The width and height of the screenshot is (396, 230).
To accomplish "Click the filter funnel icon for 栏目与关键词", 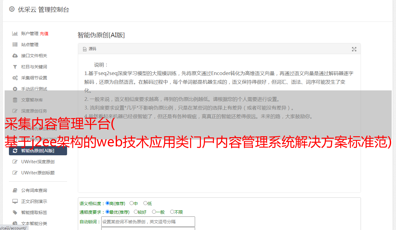I will pos(15,67).
